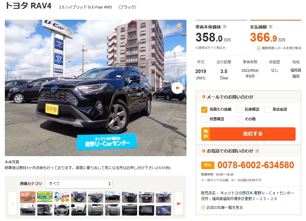Viewport: 306px width, 221px height.
Task: Click the magnifier zoom icon on the photo
Action: (179, 26)
